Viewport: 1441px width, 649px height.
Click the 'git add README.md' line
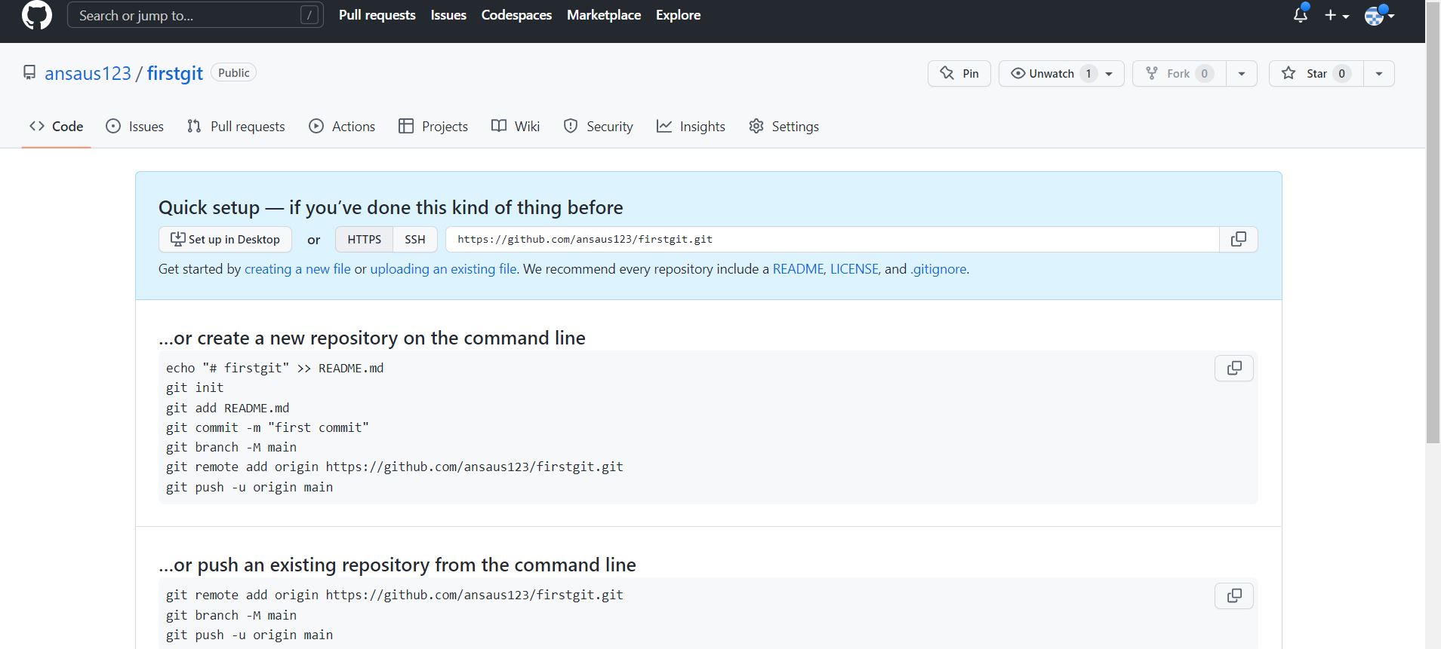(x=227, y=408)
